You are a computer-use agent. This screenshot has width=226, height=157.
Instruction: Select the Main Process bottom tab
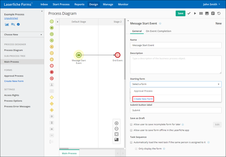click(x=69, y=153)
